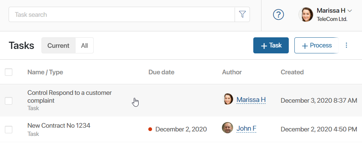Focus the Task search input field
Viewport: 362px width, 143px height.
tap(122, 15)
